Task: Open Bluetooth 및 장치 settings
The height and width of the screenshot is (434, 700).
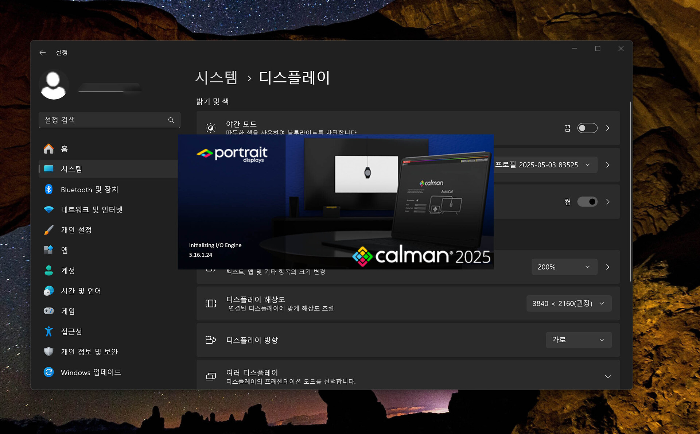Action: [89, 189]
